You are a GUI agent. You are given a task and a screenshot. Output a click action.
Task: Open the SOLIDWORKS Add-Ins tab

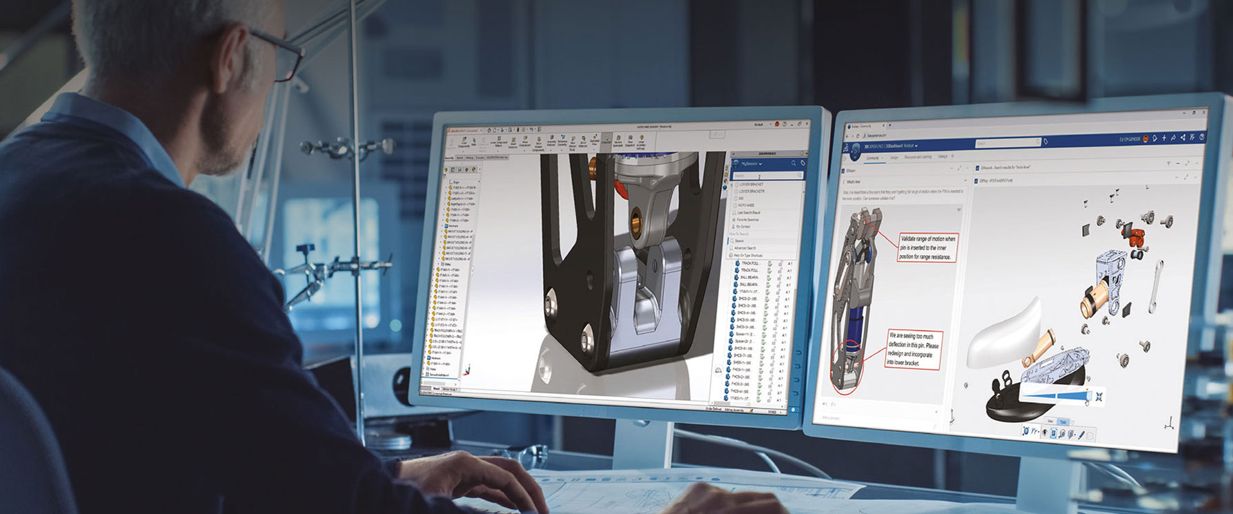(x=497, y=157)
